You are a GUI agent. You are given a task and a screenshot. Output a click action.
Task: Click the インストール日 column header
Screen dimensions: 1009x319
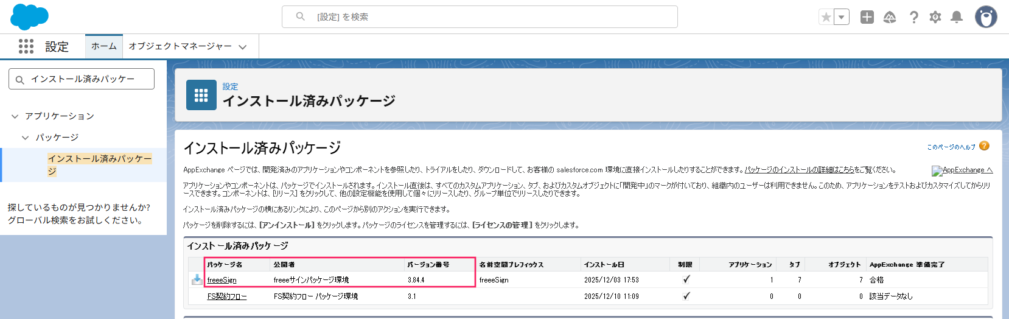click(604, 265)
